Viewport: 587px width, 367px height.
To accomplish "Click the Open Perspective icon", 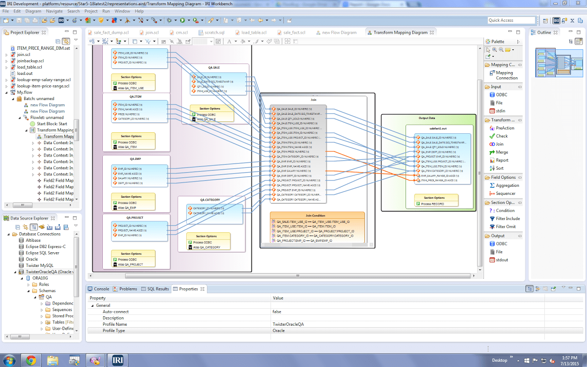I will tap(545, 20).
